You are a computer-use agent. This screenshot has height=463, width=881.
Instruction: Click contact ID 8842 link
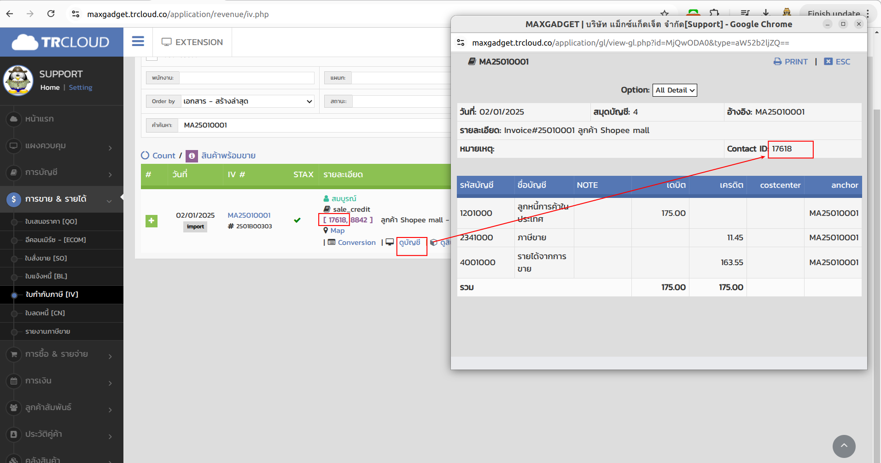coord(359,220)
